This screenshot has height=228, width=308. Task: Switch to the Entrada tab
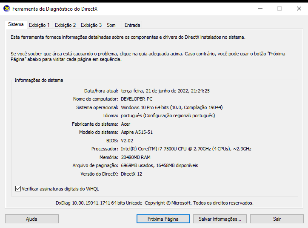tap(132, 25)
